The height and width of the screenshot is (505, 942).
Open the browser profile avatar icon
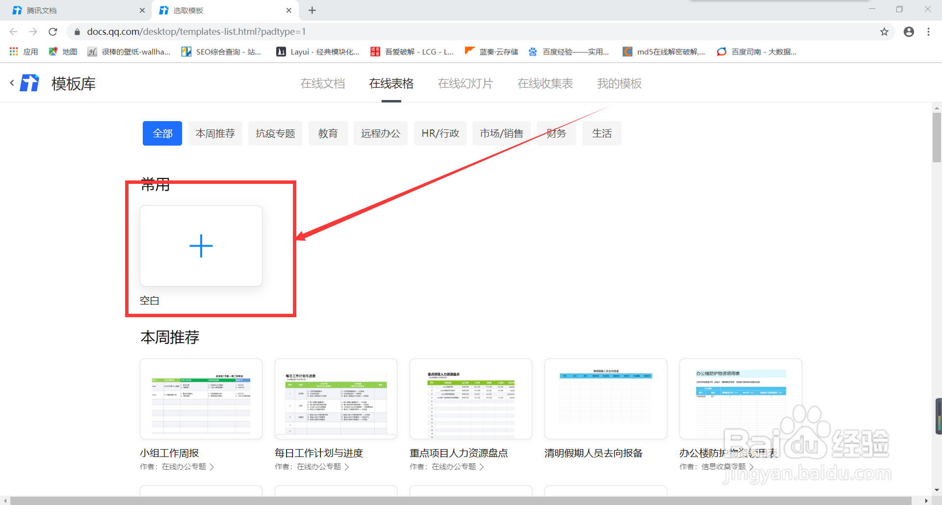tap(909, 32)
